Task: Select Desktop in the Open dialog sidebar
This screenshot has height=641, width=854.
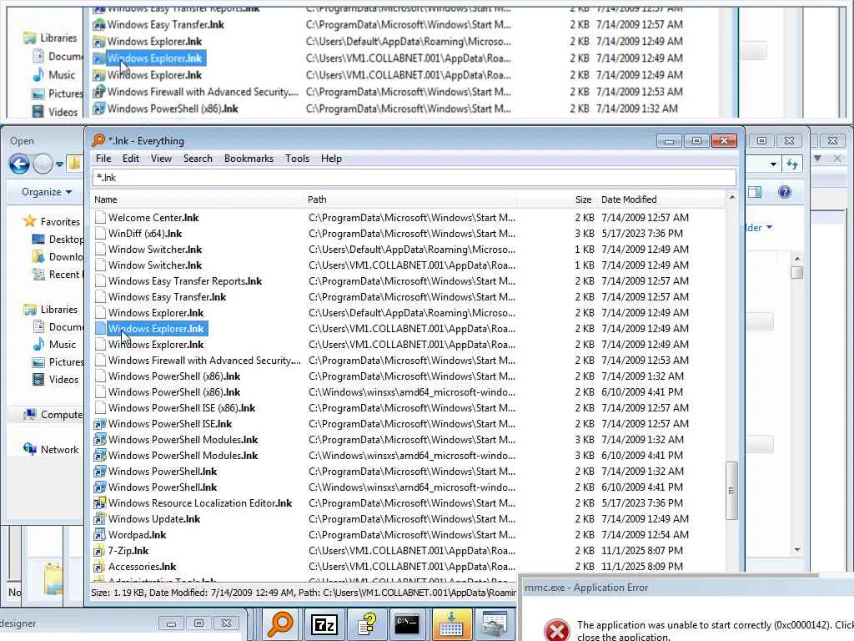Action: pos(58,240)
